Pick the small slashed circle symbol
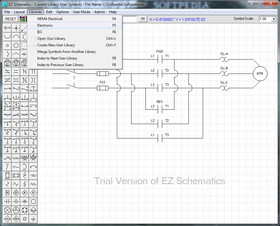The height and width of the screenshot is (226, 280). [x=25, y=219]
